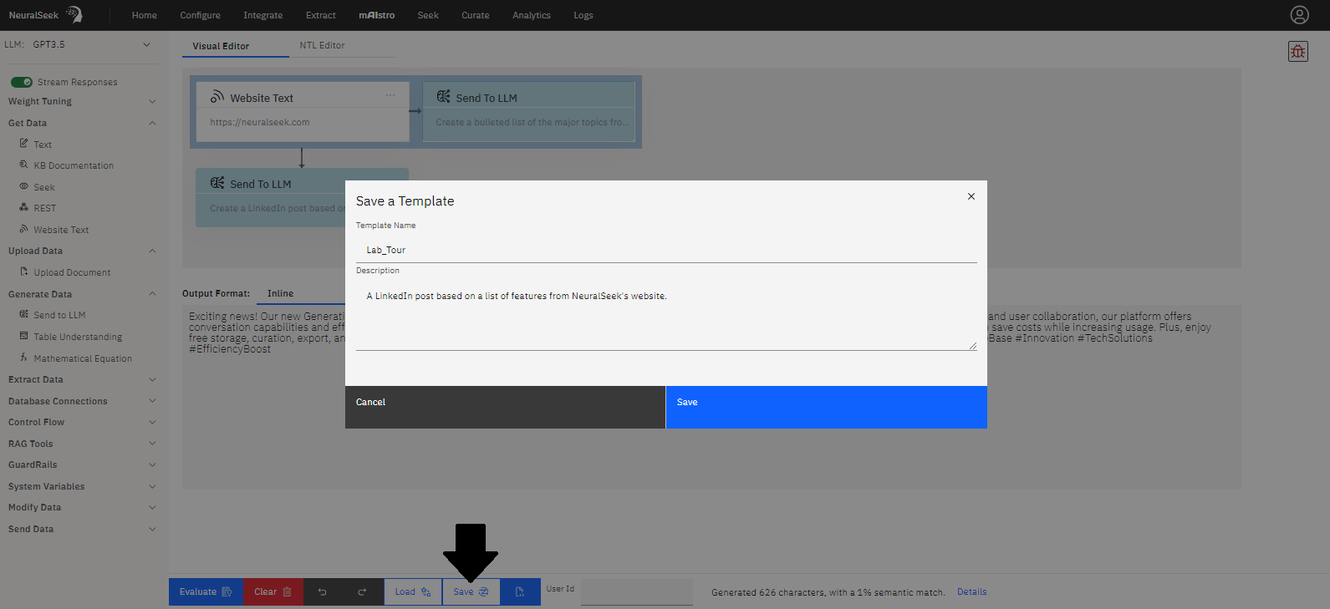Collapse the Get Data section
Viewport: 1330px width, 609px height.
(x=82, y=123)
